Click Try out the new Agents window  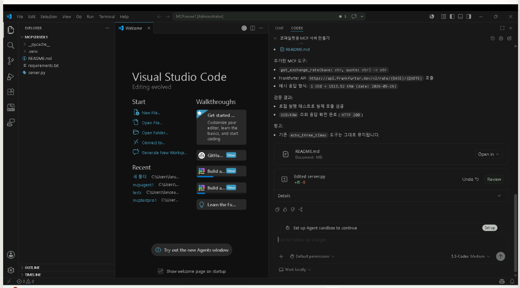point(192,250)
